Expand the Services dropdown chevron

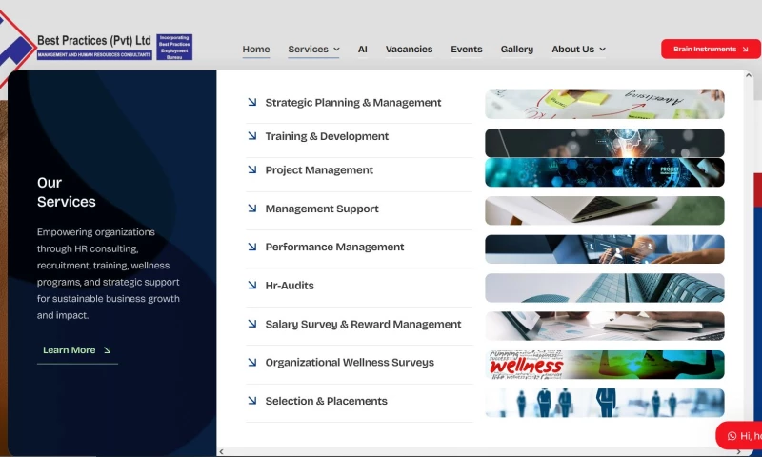pos(336,50)
